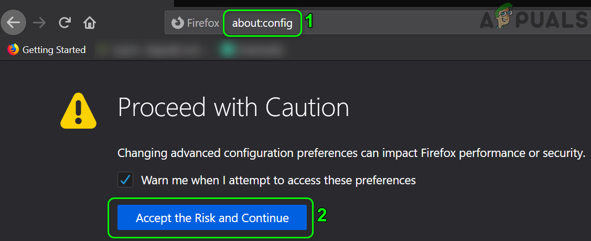The image size is (591, 241).
Task: Click the Back arrow button
Action: click(x=13, y=23)
